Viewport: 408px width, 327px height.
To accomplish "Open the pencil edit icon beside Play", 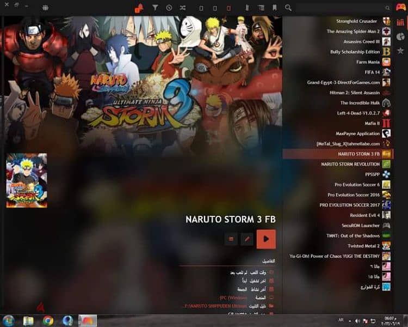I will pyautogui.click(x=246, y=239).
